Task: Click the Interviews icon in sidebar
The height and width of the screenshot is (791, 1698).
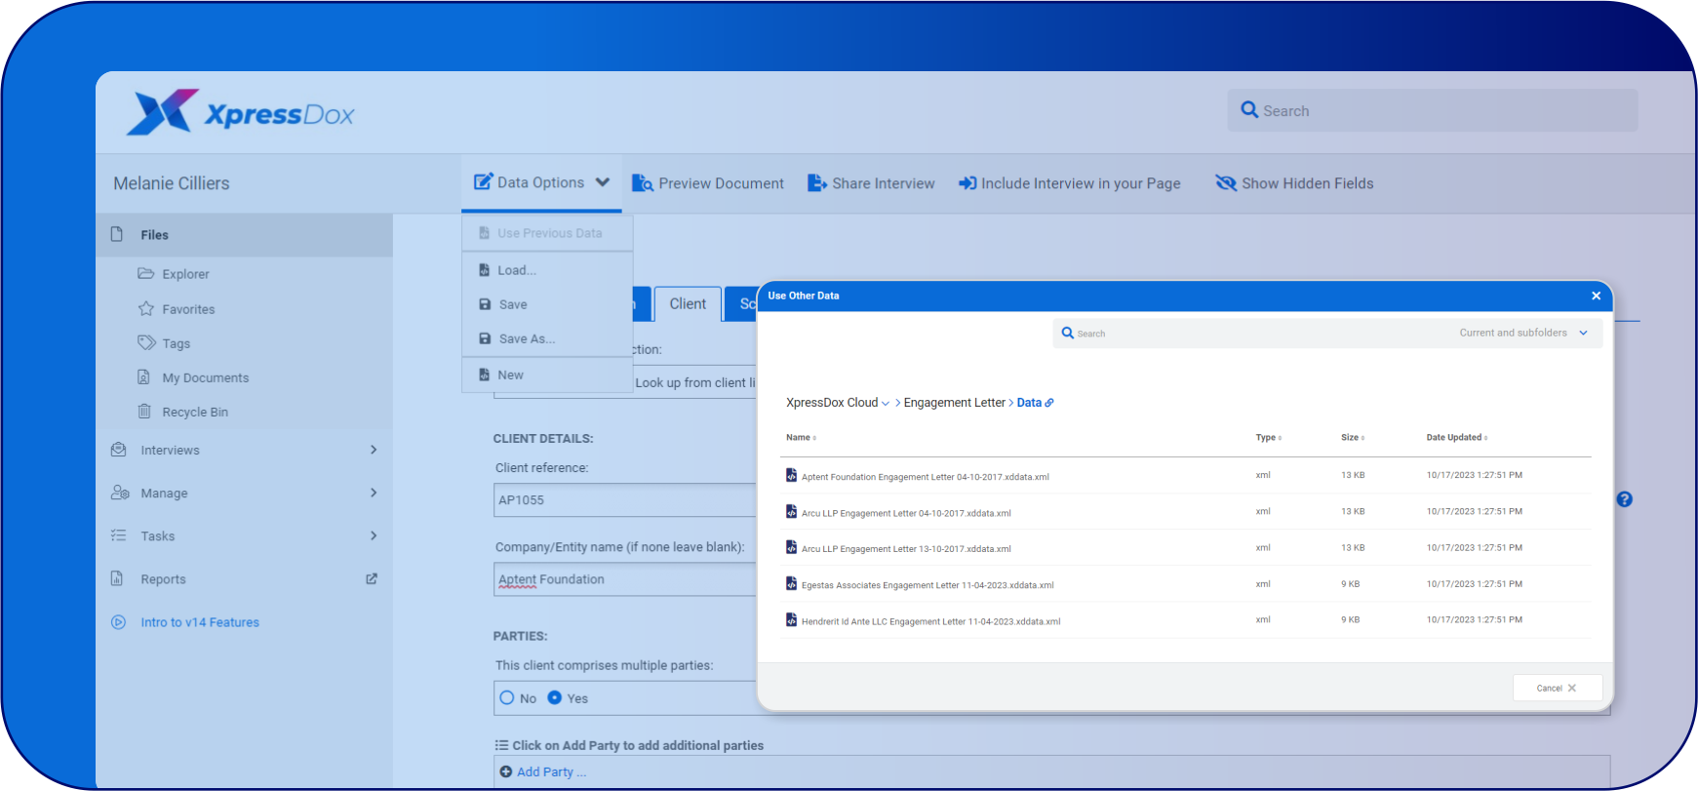Action: (119, 450)
